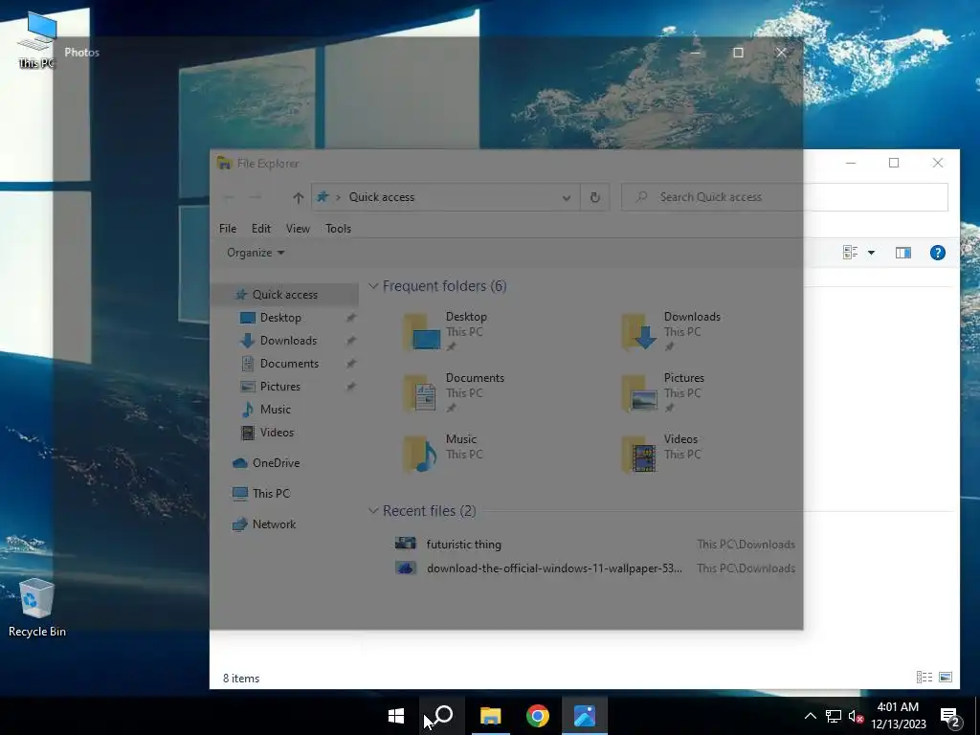Click the network icon in system tray
The height and width of the screenshot is (735, 980).
(834, 716)
